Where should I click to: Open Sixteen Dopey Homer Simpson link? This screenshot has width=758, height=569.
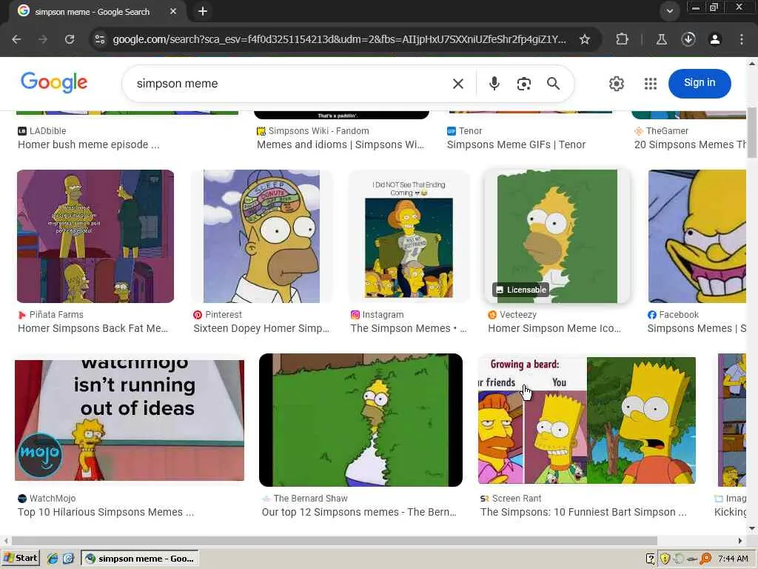pos(261,328)
